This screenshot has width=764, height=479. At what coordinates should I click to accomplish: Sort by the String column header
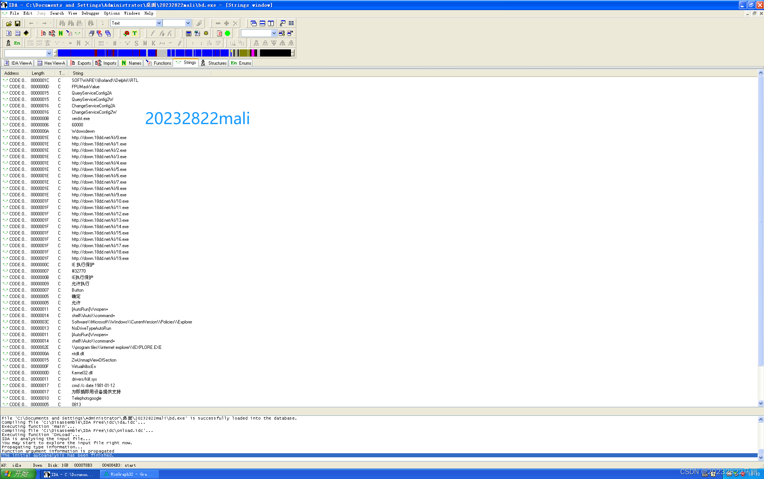click(140, 73)
